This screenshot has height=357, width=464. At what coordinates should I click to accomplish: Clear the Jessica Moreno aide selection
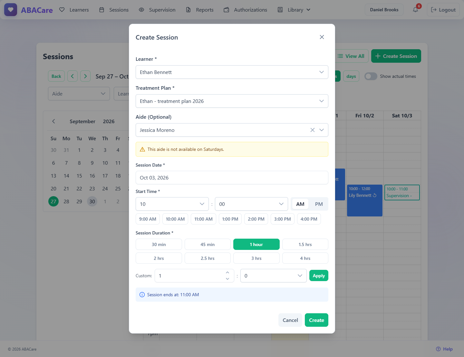[x=312, y=130]
